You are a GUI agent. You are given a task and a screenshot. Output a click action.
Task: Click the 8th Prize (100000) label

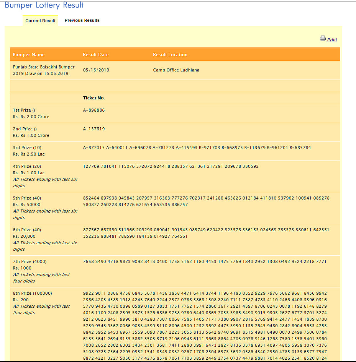(x=33, y=293)
